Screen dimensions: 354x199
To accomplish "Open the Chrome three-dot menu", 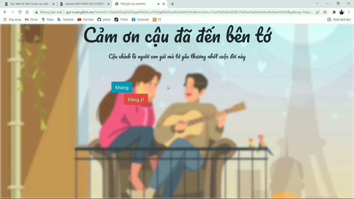I will tap(349, 12).
